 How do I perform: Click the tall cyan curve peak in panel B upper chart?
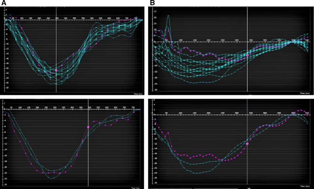[x=168, y=15]
